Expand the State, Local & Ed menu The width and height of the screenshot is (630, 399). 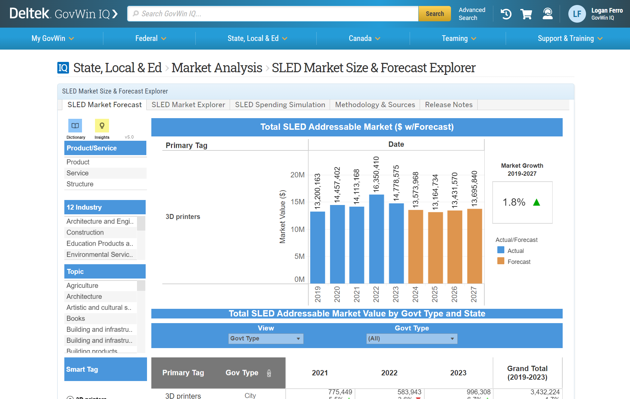click(257, 39)
